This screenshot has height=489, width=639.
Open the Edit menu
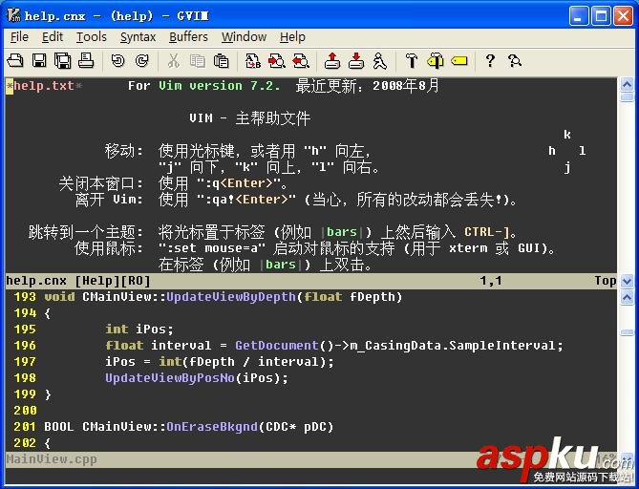53,37
